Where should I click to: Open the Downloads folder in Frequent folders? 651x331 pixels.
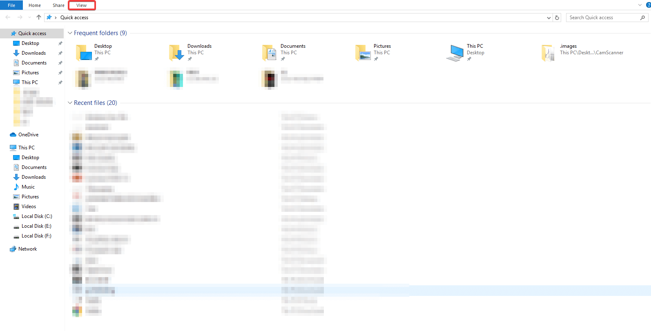click(177, 53)
